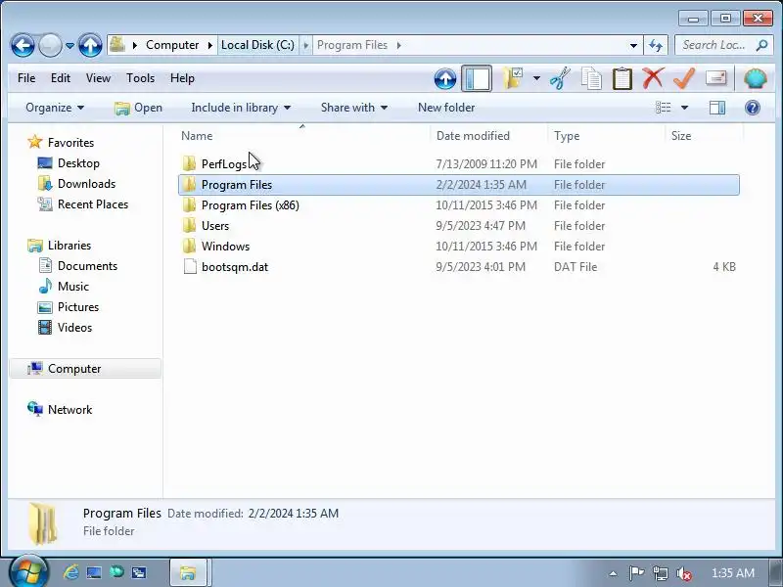The image size is (783, 587).
Task: Sort by Type column header
Action: coord(606,136)
